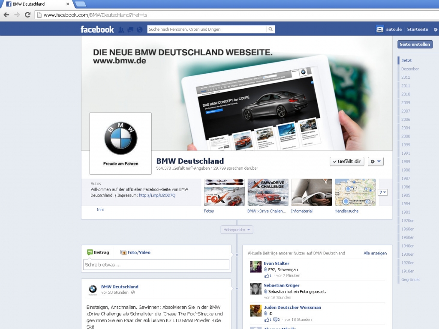Open Evan Stalter's profile name link
The image size is (439, 329).
[277, 263]
